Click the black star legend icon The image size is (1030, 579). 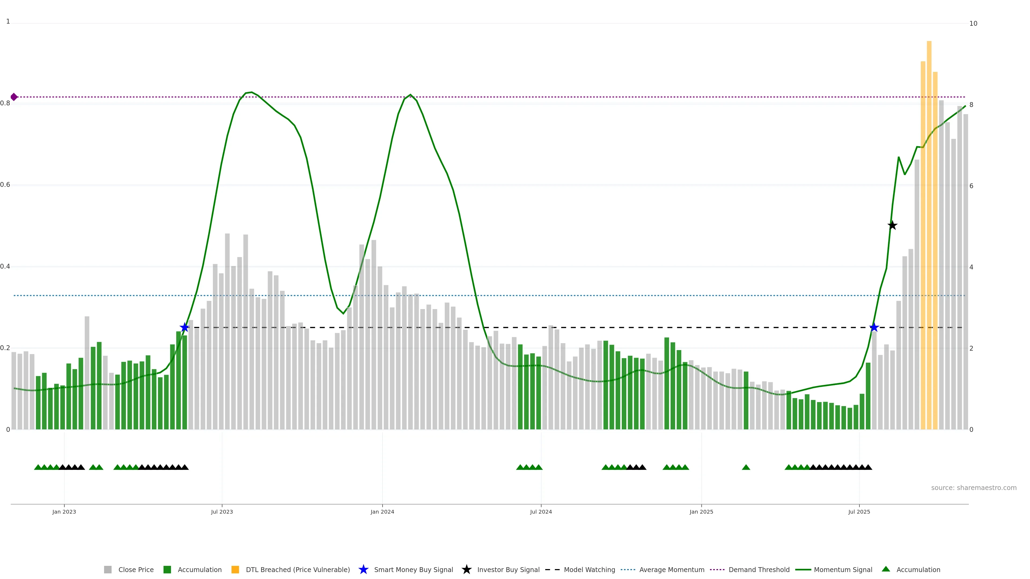[x=466, y=569]
